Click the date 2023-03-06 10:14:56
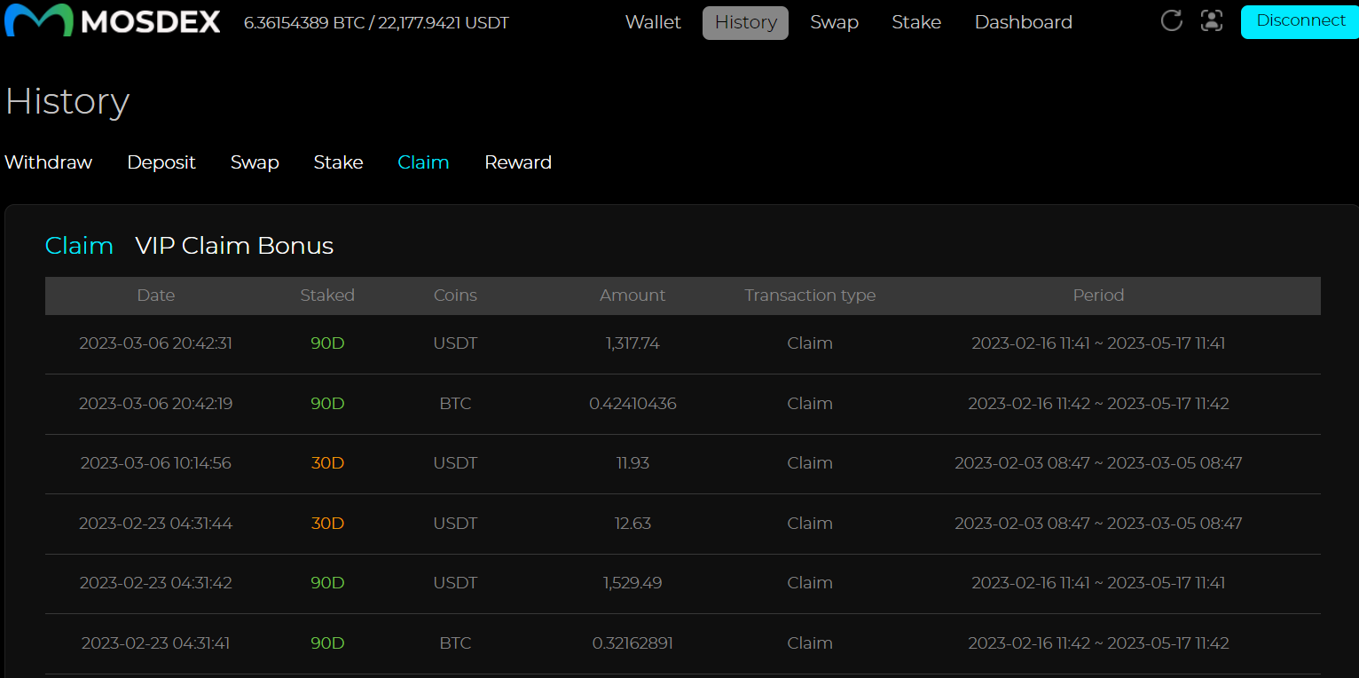The width and height of the screenshot is (1359, 678). tap(155, 463)
